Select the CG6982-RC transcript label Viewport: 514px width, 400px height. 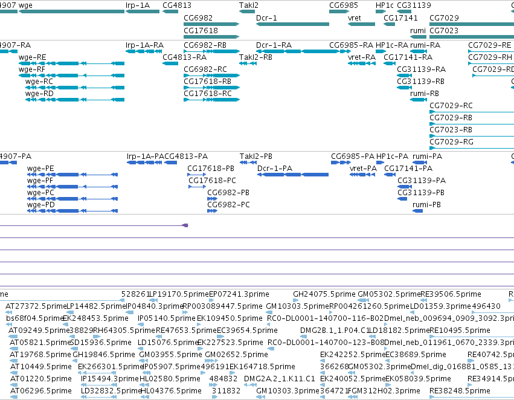205,69
